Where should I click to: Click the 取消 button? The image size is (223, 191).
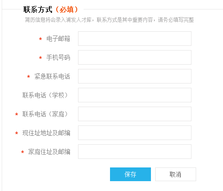point(176,174)
